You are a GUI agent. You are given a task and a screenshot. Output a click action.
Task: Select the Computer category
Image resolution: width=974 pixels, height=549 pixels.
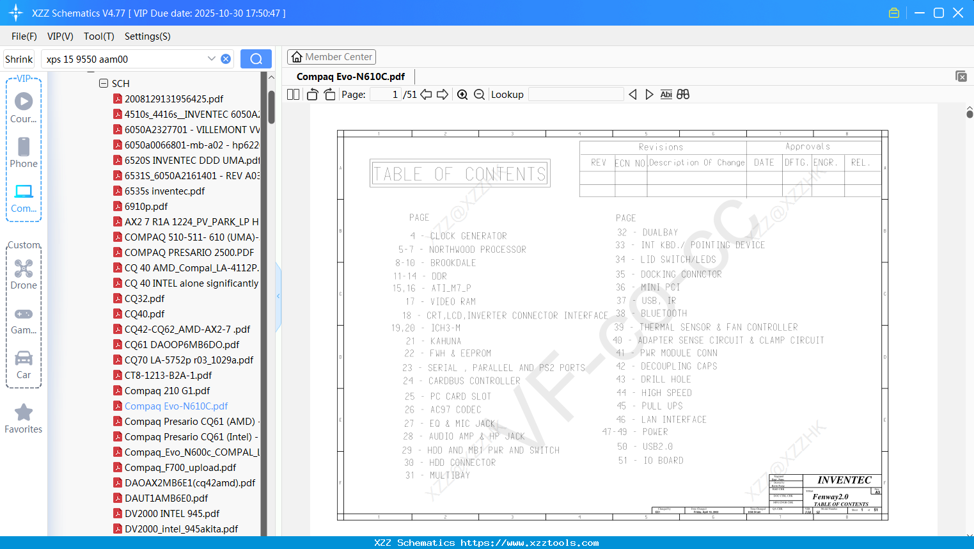(24, 198)
